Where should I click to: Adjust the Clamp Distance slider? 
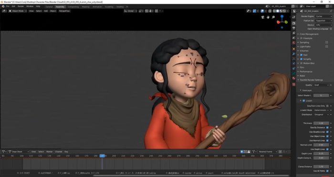tap(321, 167)
